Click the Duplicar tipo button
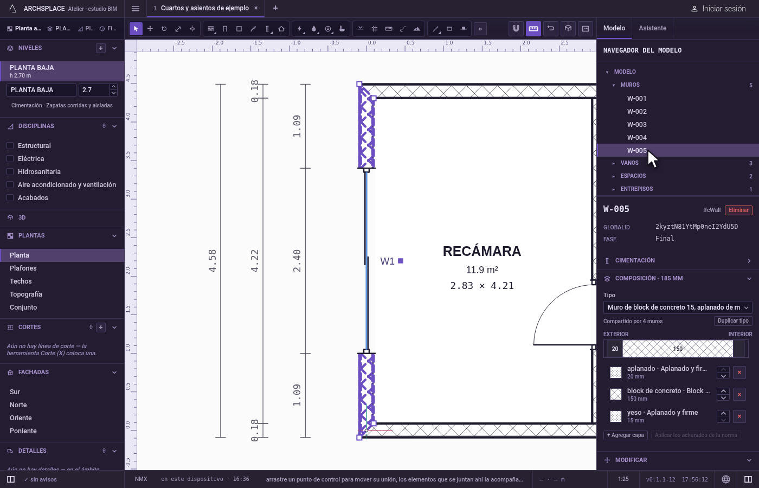This screenshot has height=488, width=759. point(733,321)
